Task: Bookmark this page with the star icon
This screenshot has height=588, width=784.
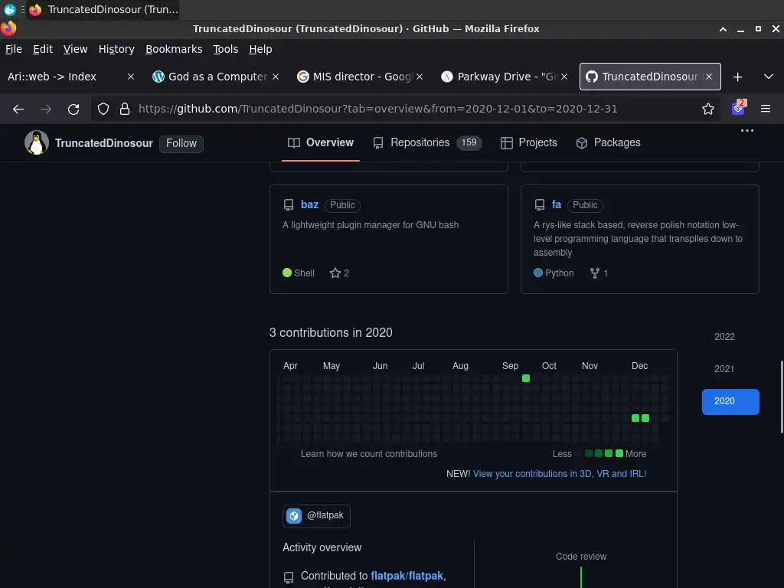Action: [707, 109]
